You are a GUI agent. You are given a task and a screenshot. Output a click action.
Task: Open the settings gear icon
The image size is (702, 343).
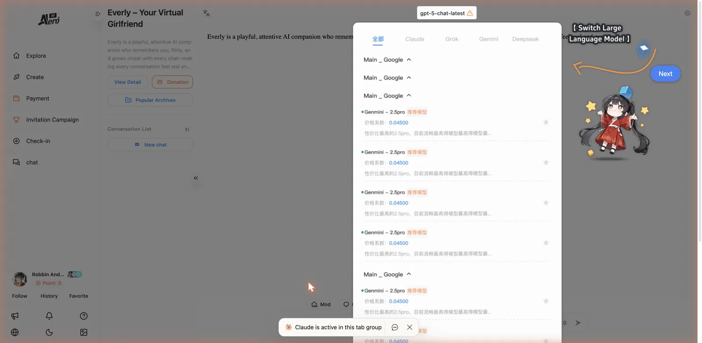(688, 13)
